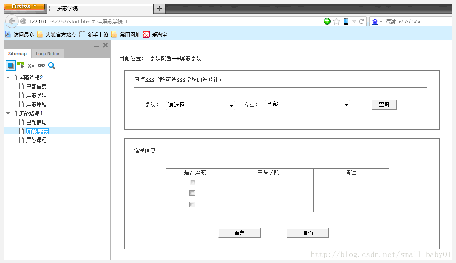Bookmark this page with the star icon

point(337,21)
